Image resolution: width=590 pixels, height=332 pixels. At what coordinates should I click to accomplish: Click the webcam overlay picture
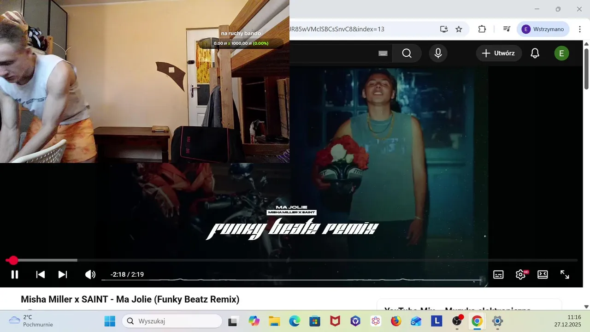point(145,81)
